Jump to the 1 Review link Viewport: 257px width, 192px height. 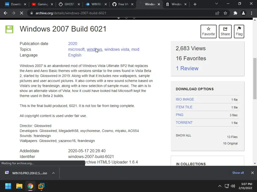(x=187, y=68)
